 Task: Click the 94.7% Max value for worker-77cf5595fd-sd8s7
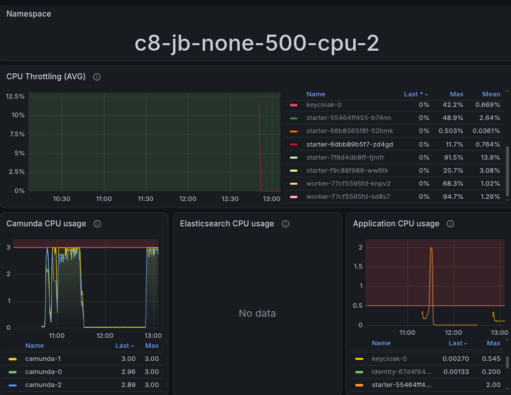tap(453, 196)
